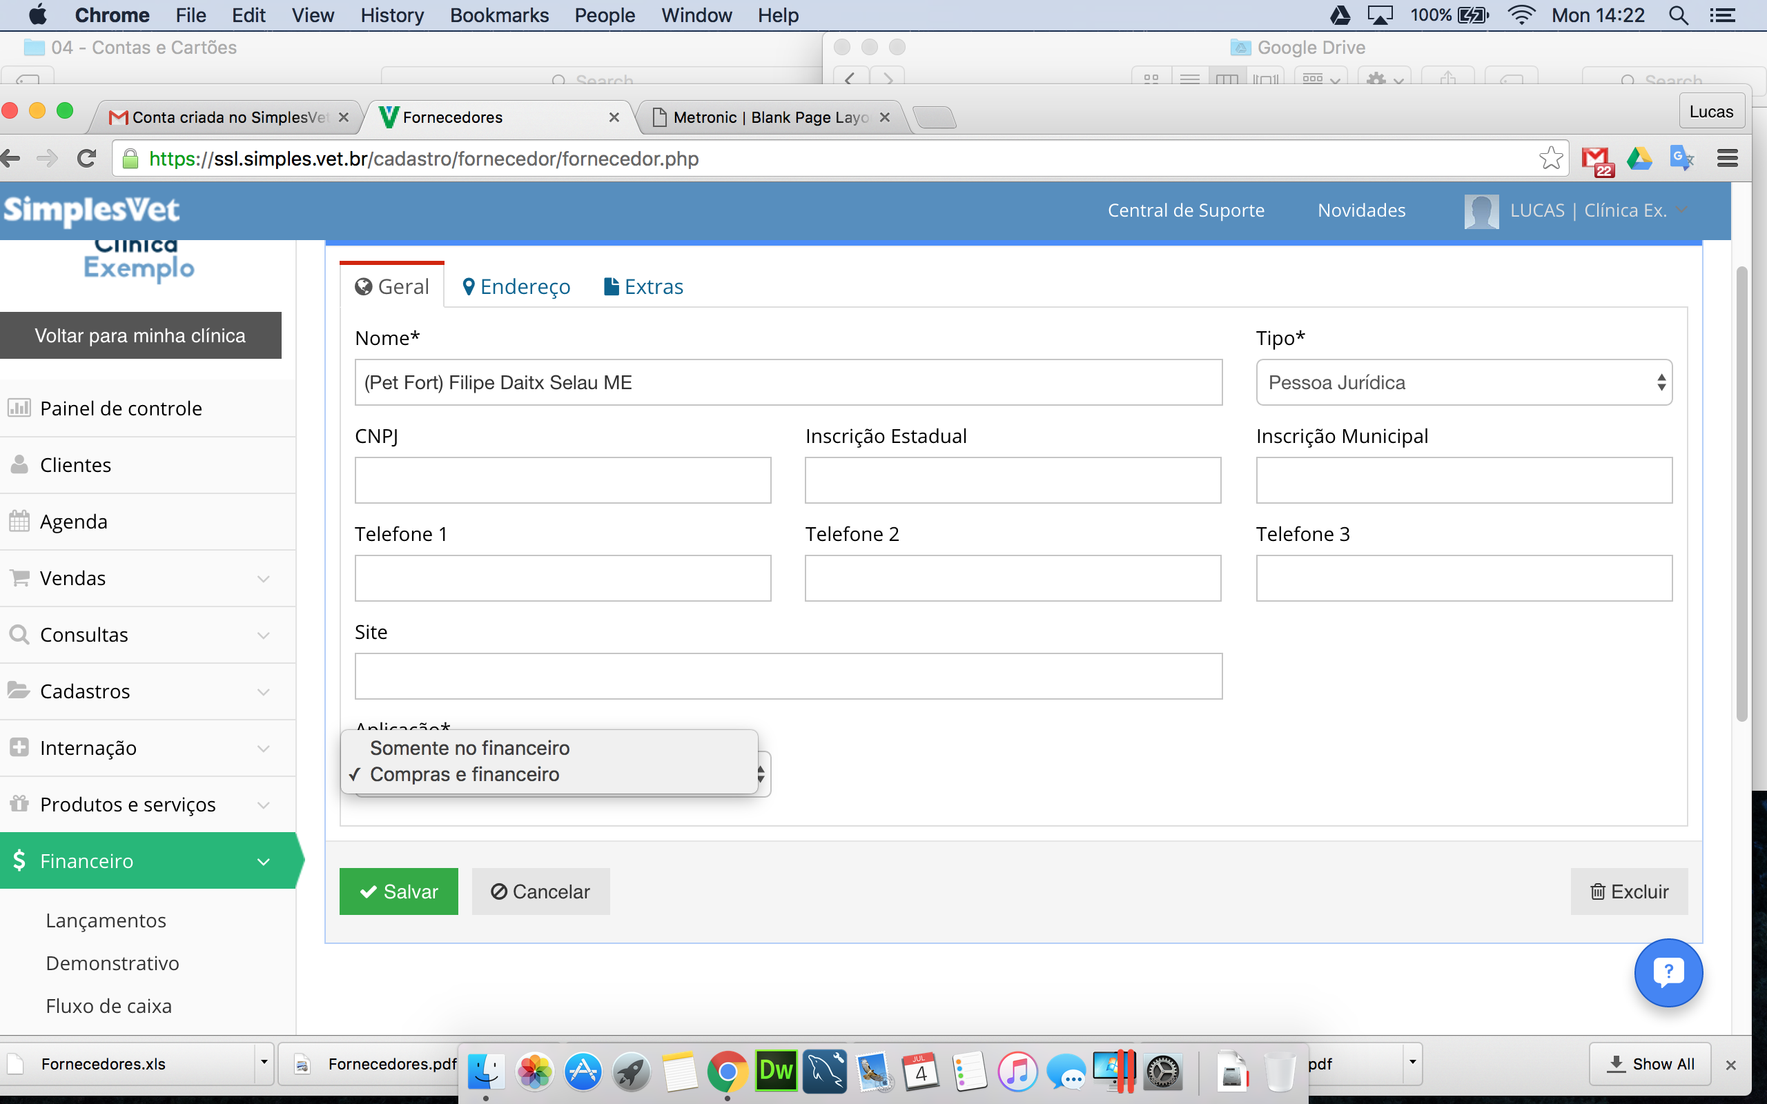The width and height of the screenshot is (1767, 1104).
Task: Click the blue help chat bubble icon
Action: point(1668,973)
